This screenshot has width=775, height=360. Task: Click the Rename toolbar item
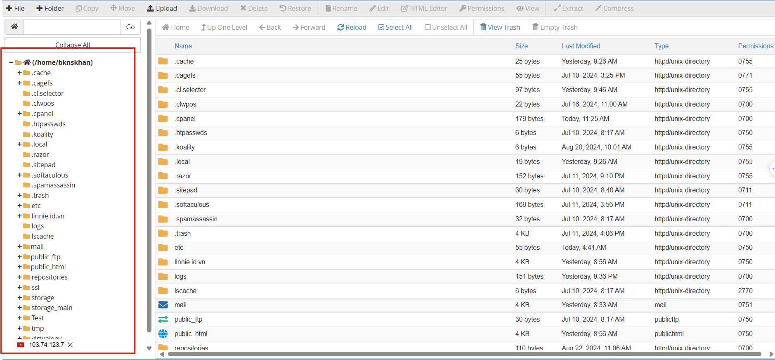341,8
